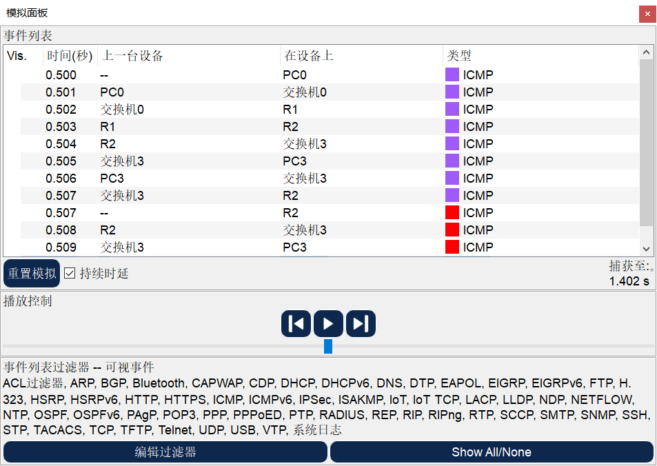Image resolution: width=657 pixels, height=466 pixels.
Task: Click the go back to previous event button
Action: [x=296, y=323]
